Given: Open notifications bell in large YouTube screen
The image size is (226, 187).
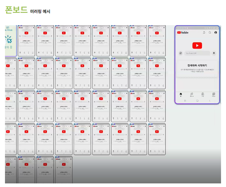Looking at the screenshot, I should coord(204,33).
